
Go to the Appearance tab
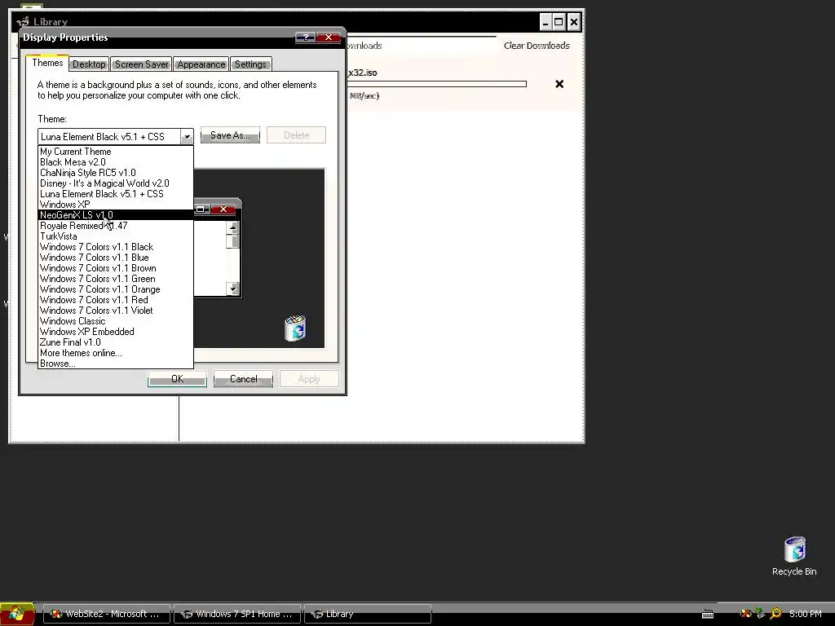pyautogui.click(x=201, y=64)
